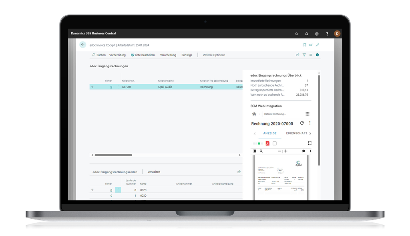Open the Sonstige menu

tap(187, 55)
